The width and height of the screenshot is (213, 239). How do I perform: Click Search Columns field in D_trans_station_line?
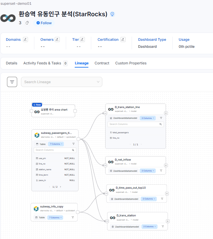[136, 124]
